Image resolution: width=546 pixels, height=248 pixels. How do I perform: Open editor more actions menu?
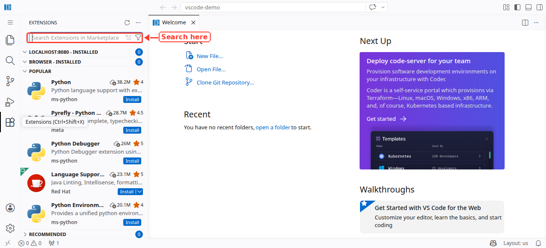(x=536, y=23)
